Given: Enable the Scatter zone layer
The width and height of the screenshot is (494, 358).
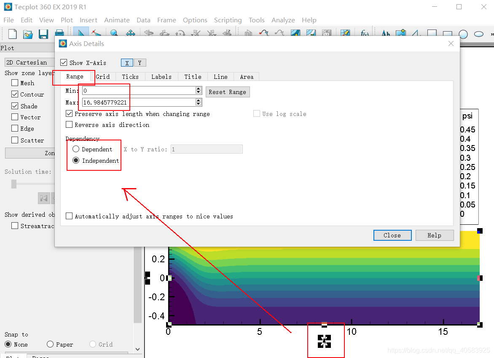Looking at the screenshot, I should coord(14,140).
